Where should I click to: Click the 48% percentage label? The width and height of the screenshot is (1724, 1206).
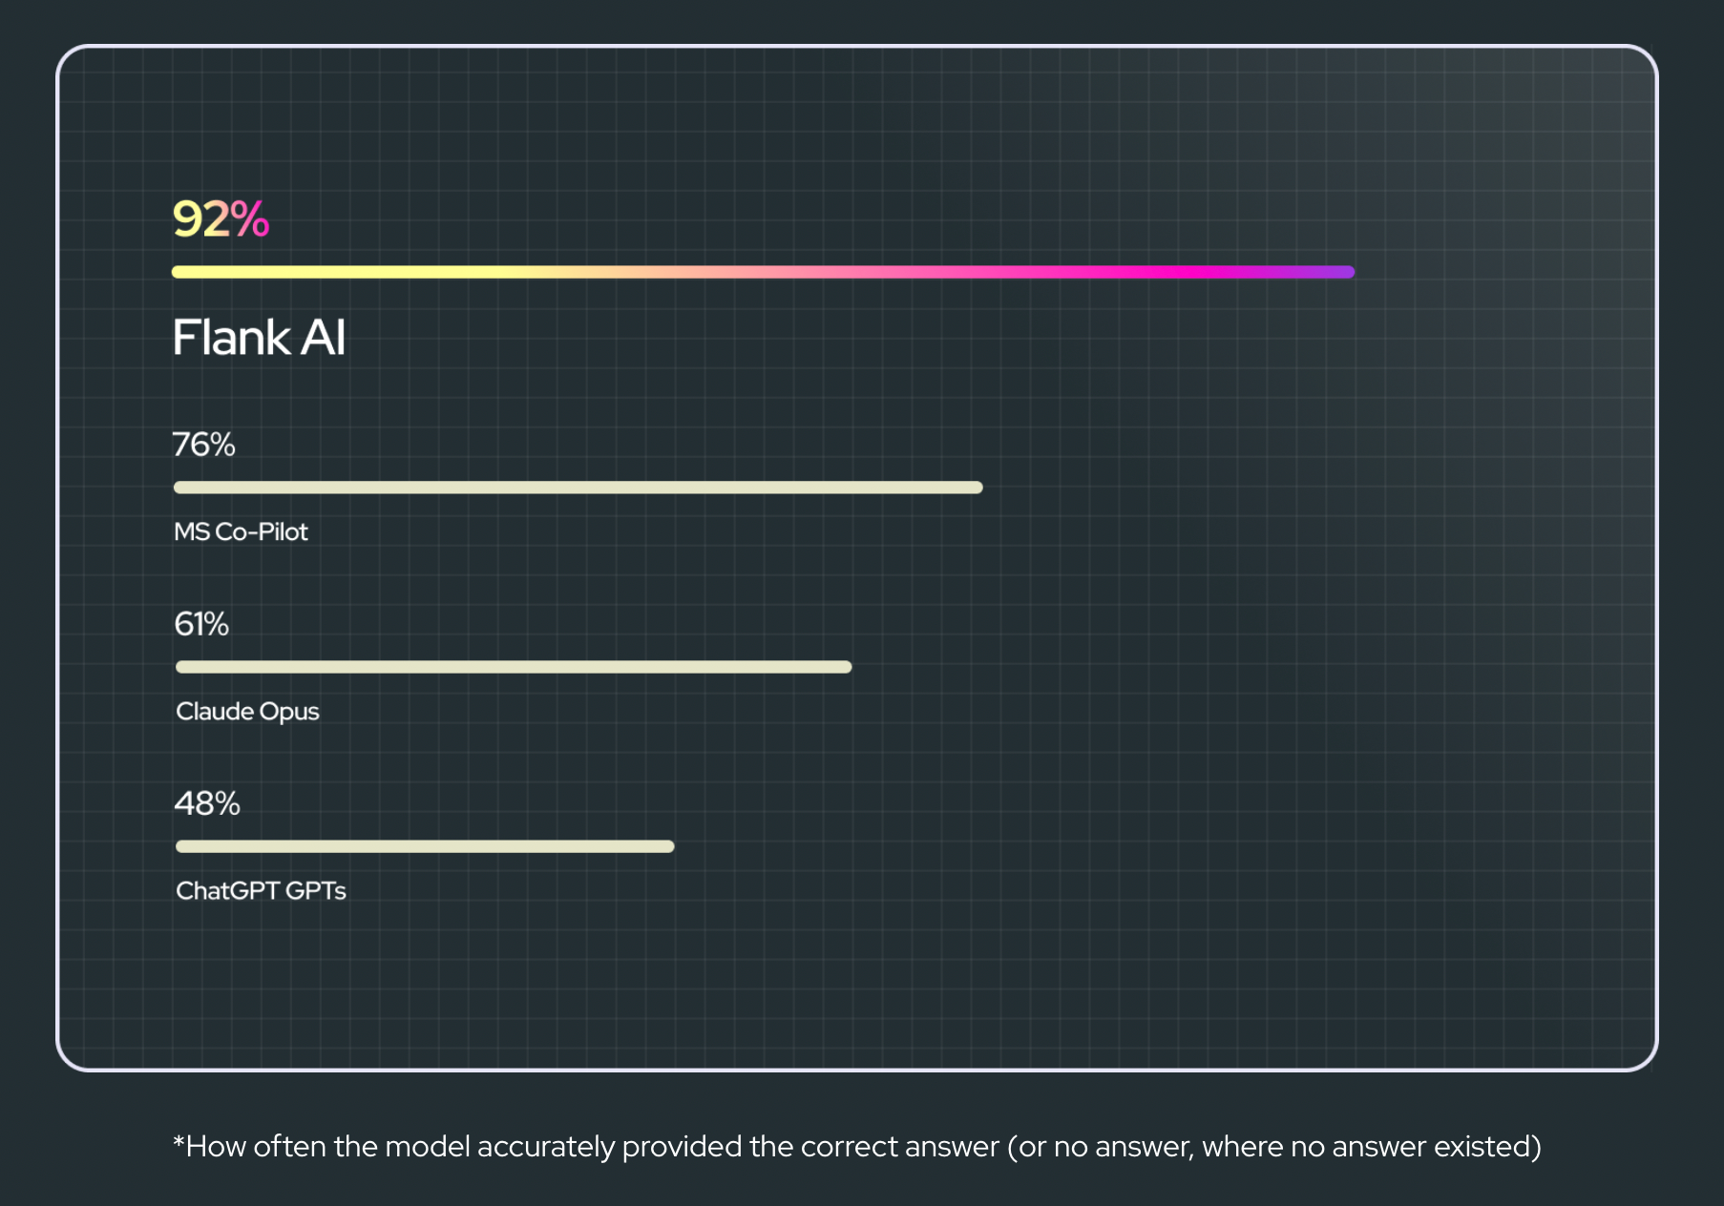[x=207, y=803]
